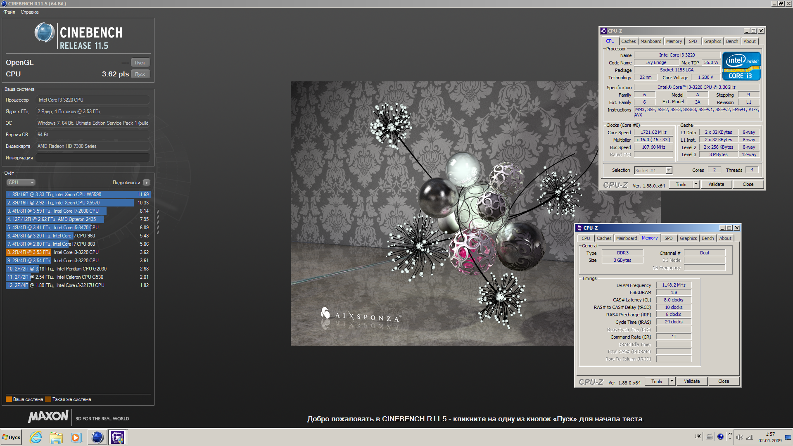Open Tools dropdown arrow in lower CPU-Z
This screenshot has height=446, width=793.
pyautogui.click(x=672, y=382)
